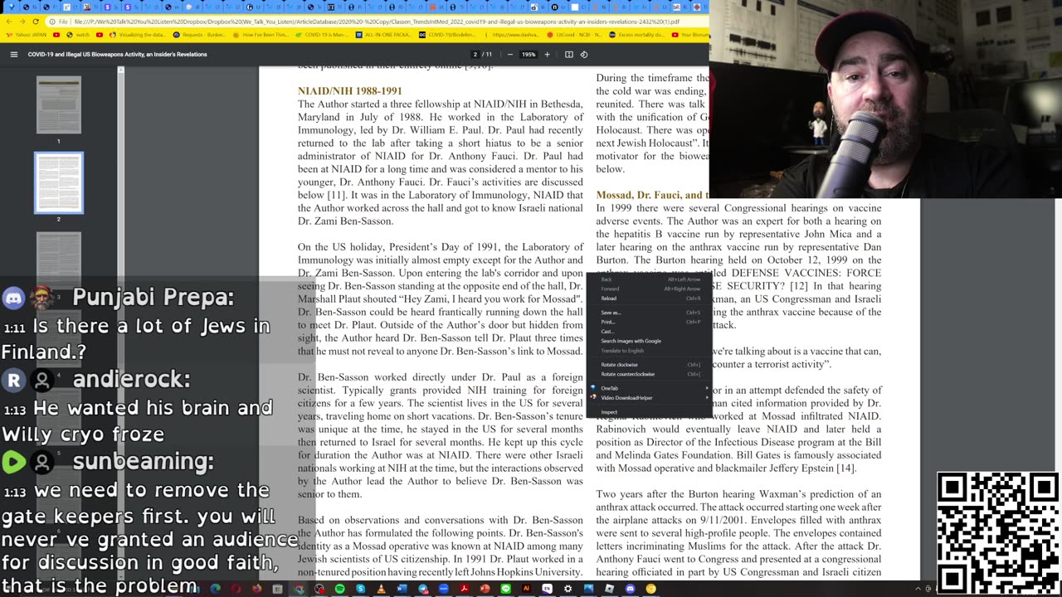Open LINE from the taskbar
Screen dimensions: 1062x597
pos(506,589)
